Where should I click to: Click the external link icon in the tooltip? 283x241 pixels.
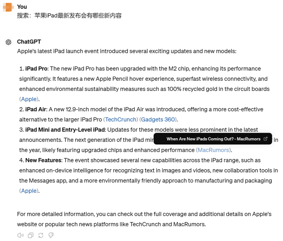coord(265,139)
